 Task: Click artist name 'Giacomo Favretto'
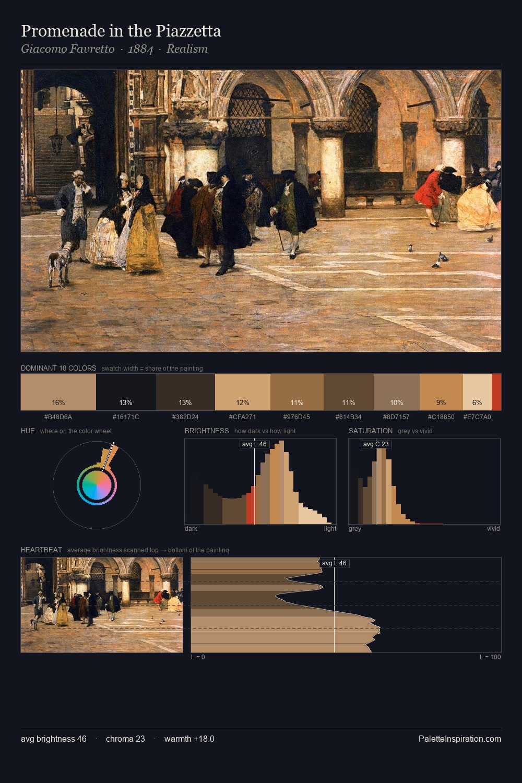pyautogui.click(x=68, y=49)
